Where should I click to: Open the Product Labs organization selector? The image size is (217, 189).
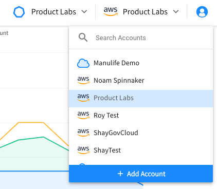50,12
